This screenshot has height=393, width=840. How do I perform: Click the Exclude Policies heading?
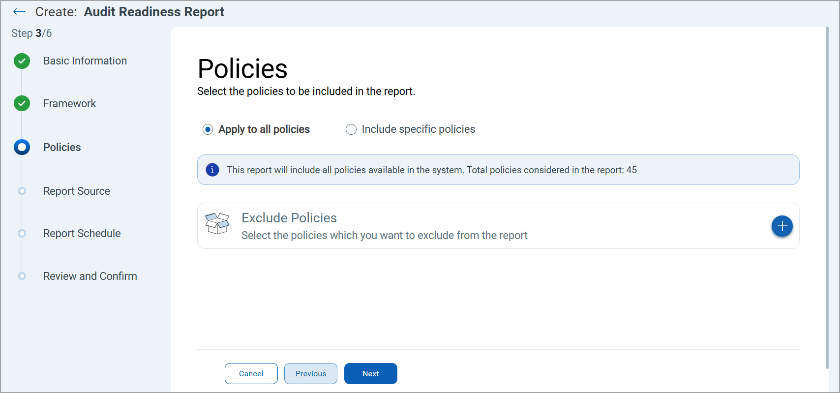pyautogui.click(x=289, y=218)
